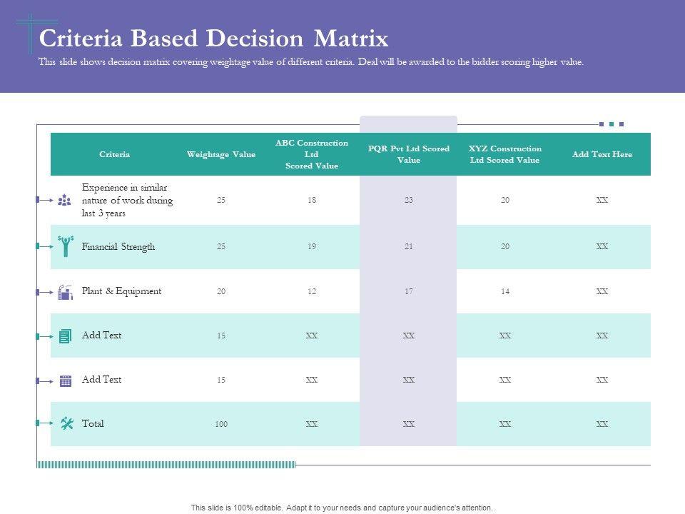This screenshot has width=685, height=514.
Task: Click the Add Text Here column header
Action: coord(602,154)
